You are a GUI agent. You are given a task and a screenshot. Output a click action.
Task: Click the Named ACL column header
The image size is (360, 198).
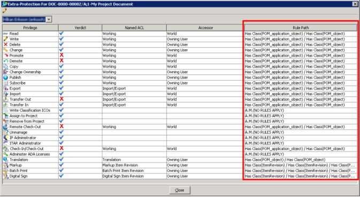pos(134,28)
